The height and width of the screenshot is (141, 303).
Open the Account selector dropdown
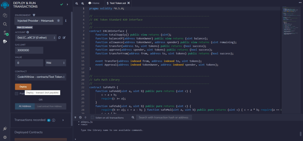(x=36, y=38)
